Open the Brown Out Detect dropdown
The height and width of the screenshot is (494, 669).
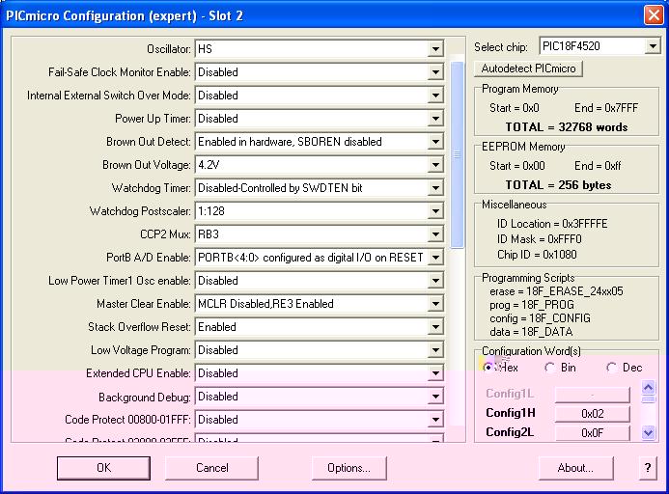tap(435, 142)
